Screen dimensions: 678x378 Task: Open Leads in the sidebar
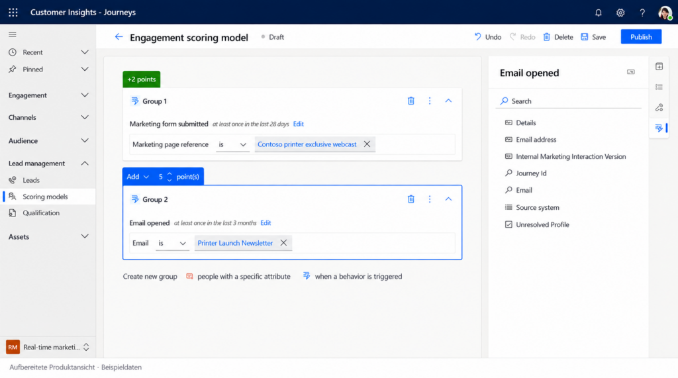click(x=48, y=180)
